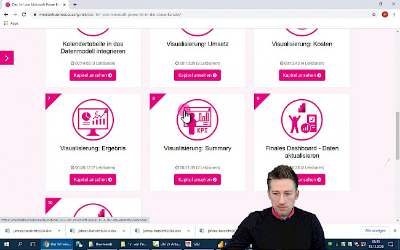
Task: Switch to Chrome taskbar item Das 1x1 von
Action: (57, 244)
